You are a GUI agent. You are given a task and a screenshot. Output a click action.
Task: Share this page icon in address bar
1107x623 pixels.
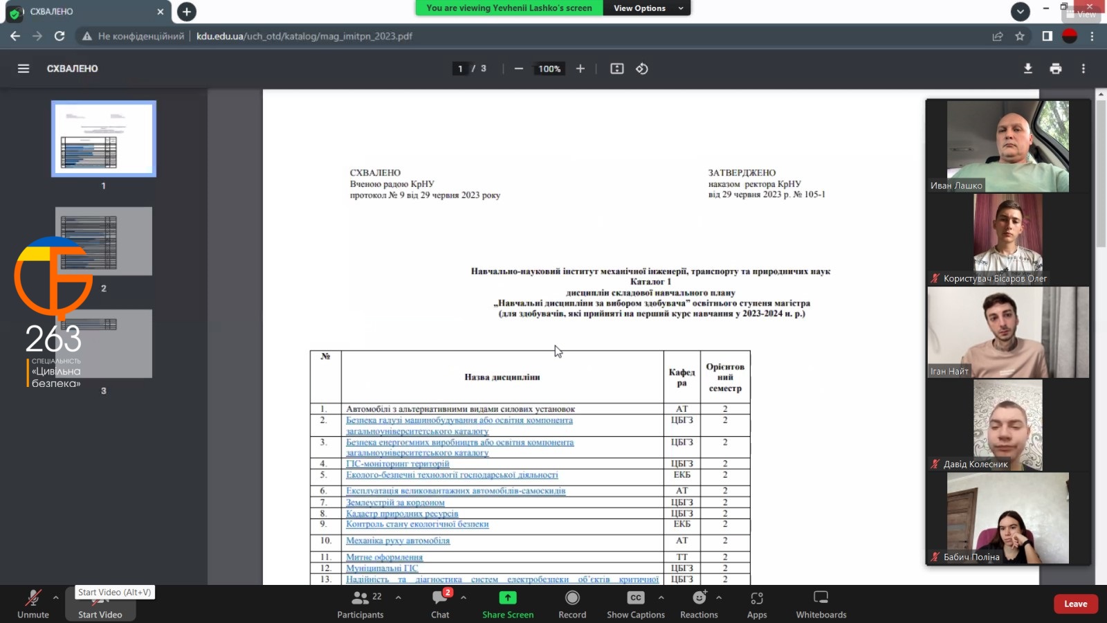coord(998,36)
